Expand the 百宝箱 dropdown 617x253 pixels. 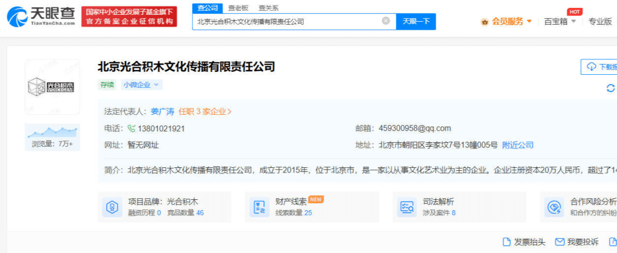click(559, 21)
